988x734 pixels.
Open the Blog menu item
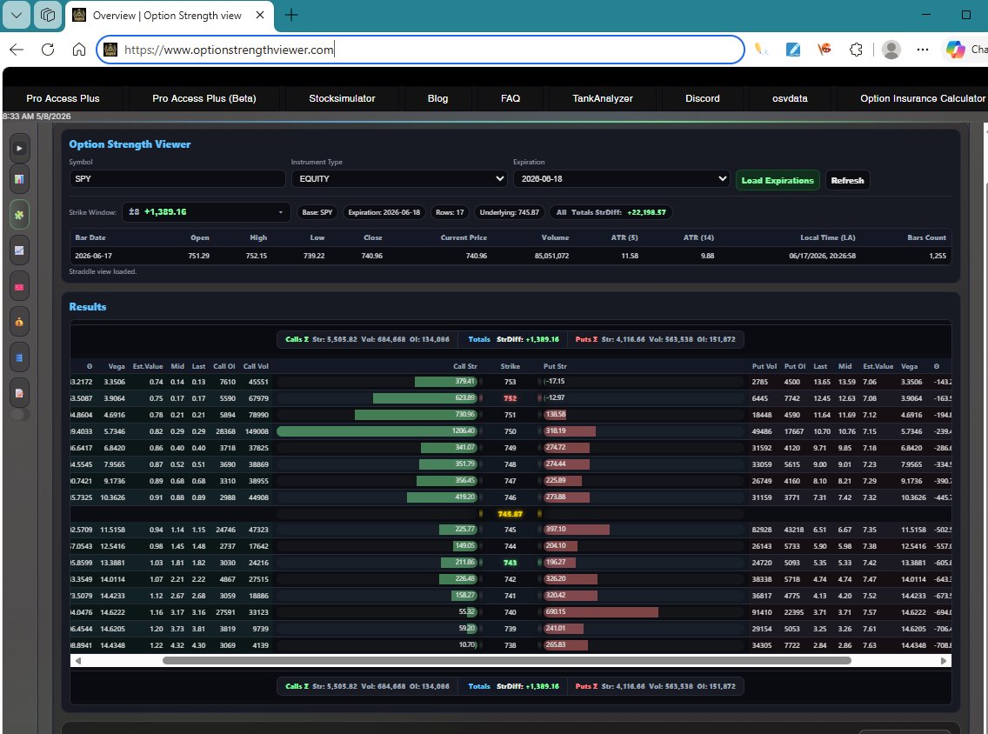point(437,98)
